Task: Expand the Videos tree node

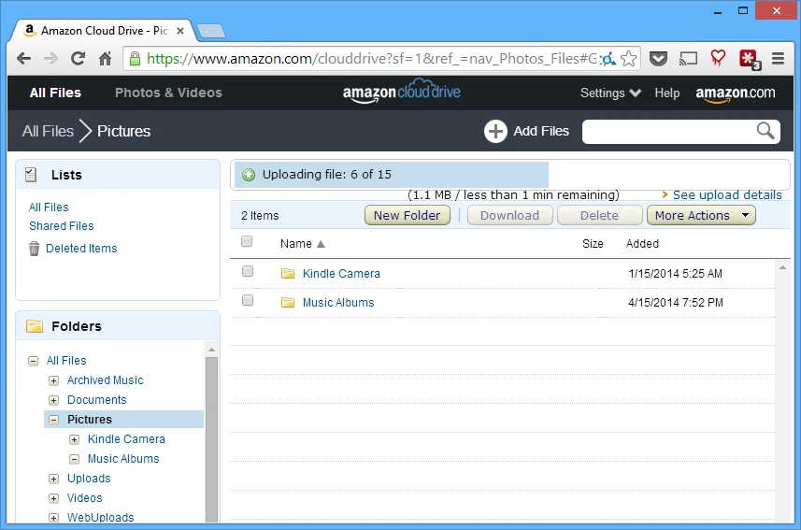Action: pyautogui.click(x=53, y=498)
